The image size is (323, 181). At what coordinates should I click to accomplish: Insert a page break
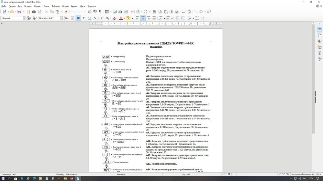(132, 12)
